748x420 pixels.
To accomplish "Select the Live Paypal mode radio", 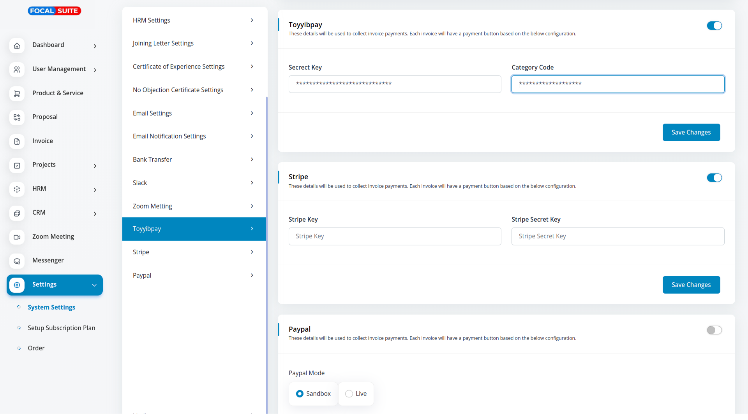I will (349, 394).
